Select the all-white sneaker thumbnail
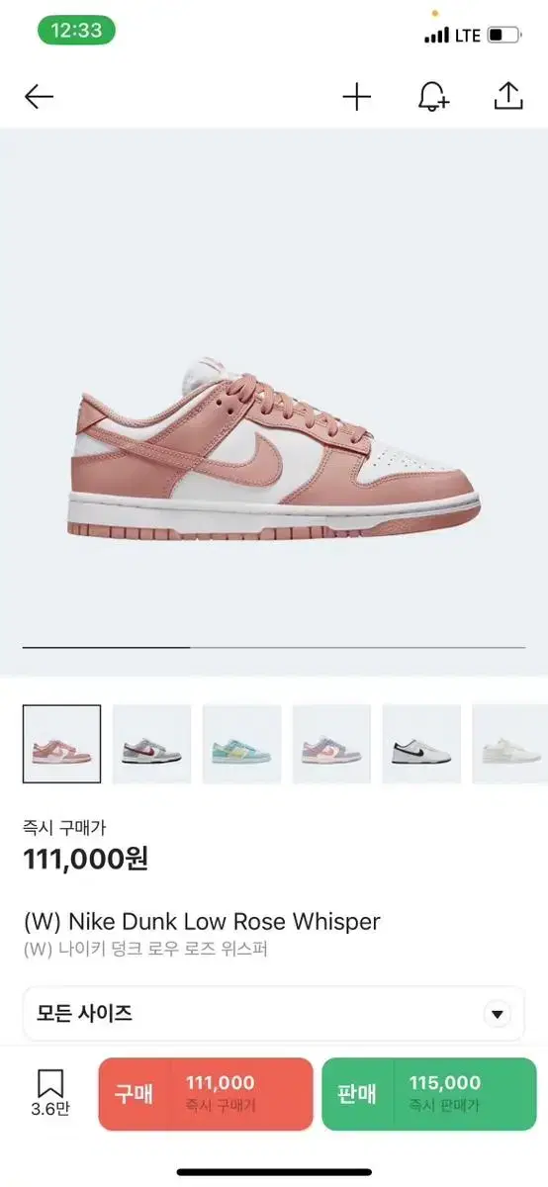548x1187 pixels. pyautogui.click(x=509, y=744)
